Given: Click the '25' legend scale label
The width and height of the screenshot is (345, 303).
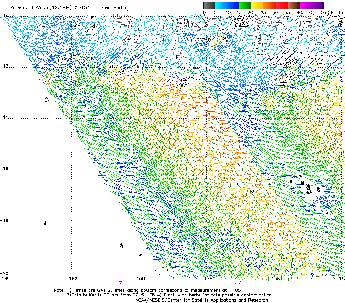Looking at the screenshot, I should pyautogui.click(x=263, y=12).
